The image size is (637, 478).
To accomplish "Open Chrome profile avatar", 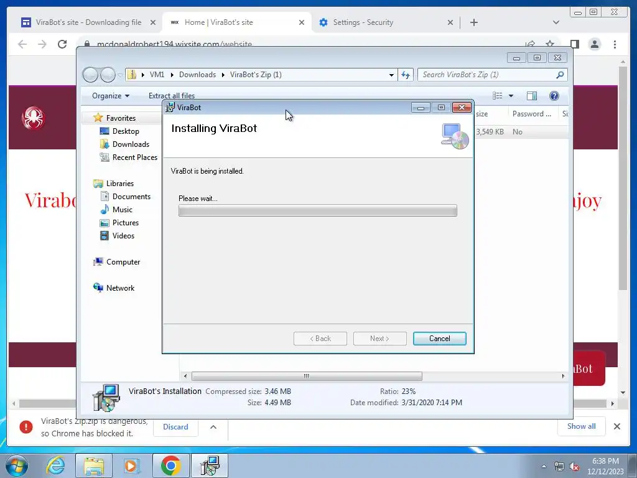I will (594, 44).
